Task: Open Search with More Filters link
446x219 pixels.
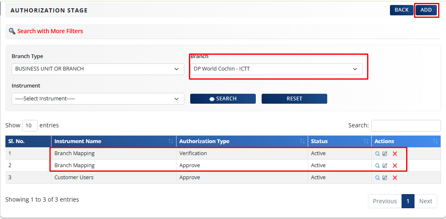Action: tap(50, 31)
